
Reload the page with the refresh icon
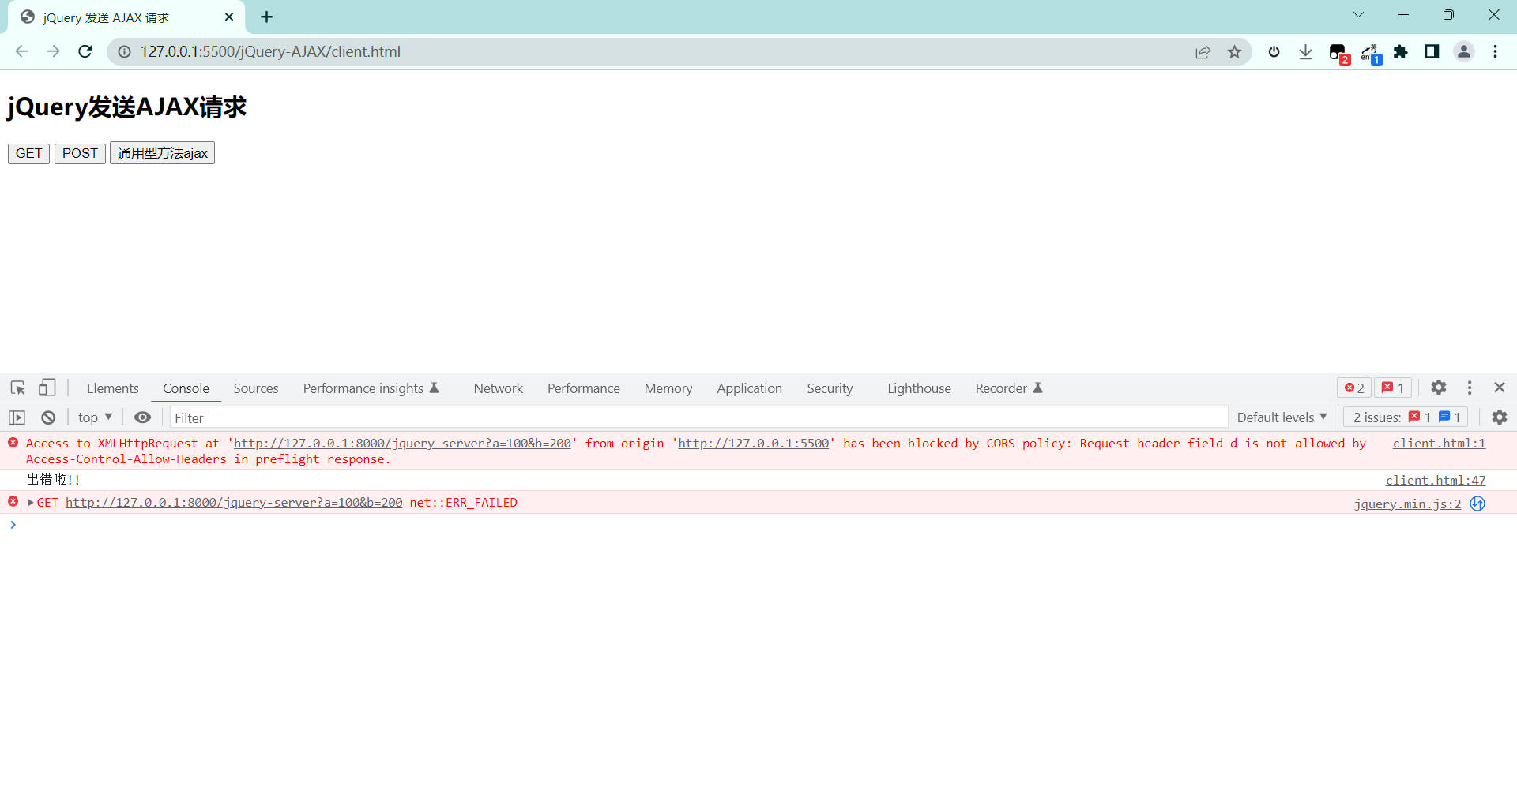point(85,51)
